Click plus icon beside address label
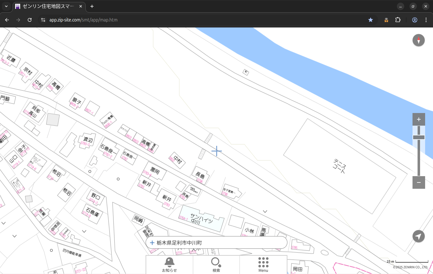This screenshot has height=274, width=433. (x=152, y=243)
